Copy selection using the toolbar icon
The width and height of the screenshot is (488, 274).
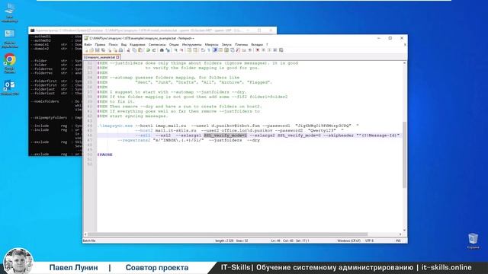click(x=134, y=50)
